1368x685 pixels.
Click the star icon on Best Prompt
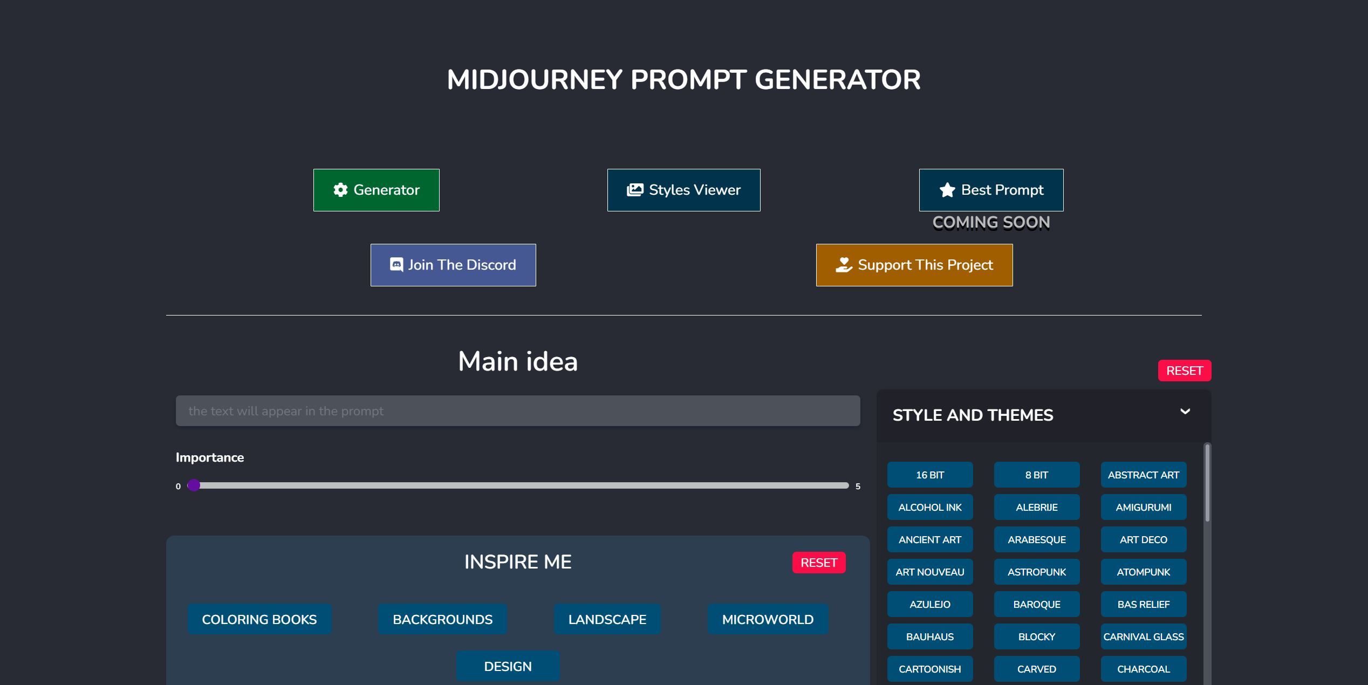(947, 190)
